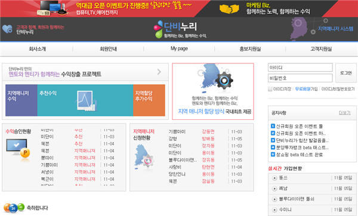Click 수미니 name in 실시간 가입현황
Image resolution: width=358 pixels, height=216 pixels.
(x=285, y=209)
